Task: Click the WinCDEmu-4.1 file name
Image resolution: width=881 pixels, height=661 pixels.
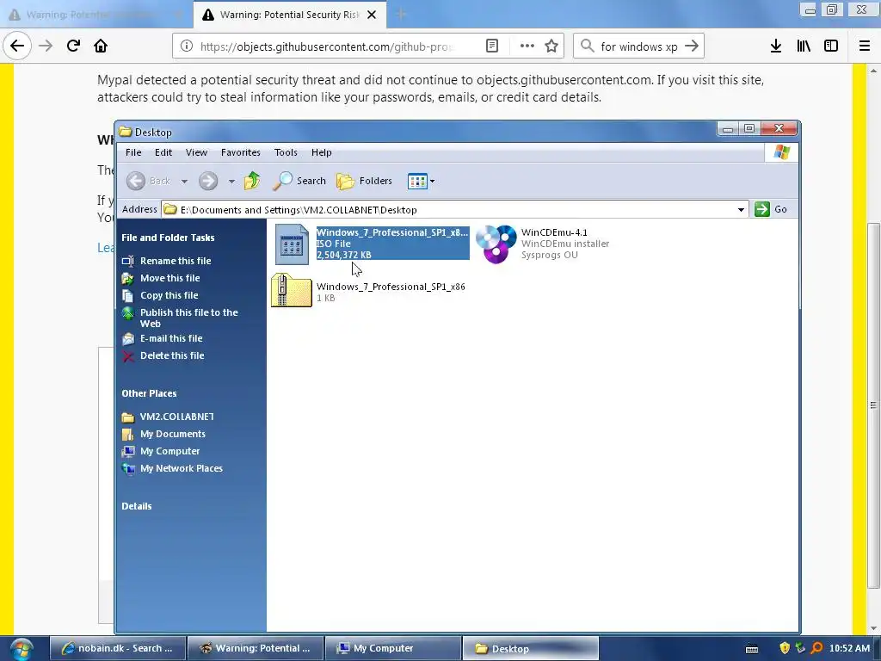Action: [554, 232]
